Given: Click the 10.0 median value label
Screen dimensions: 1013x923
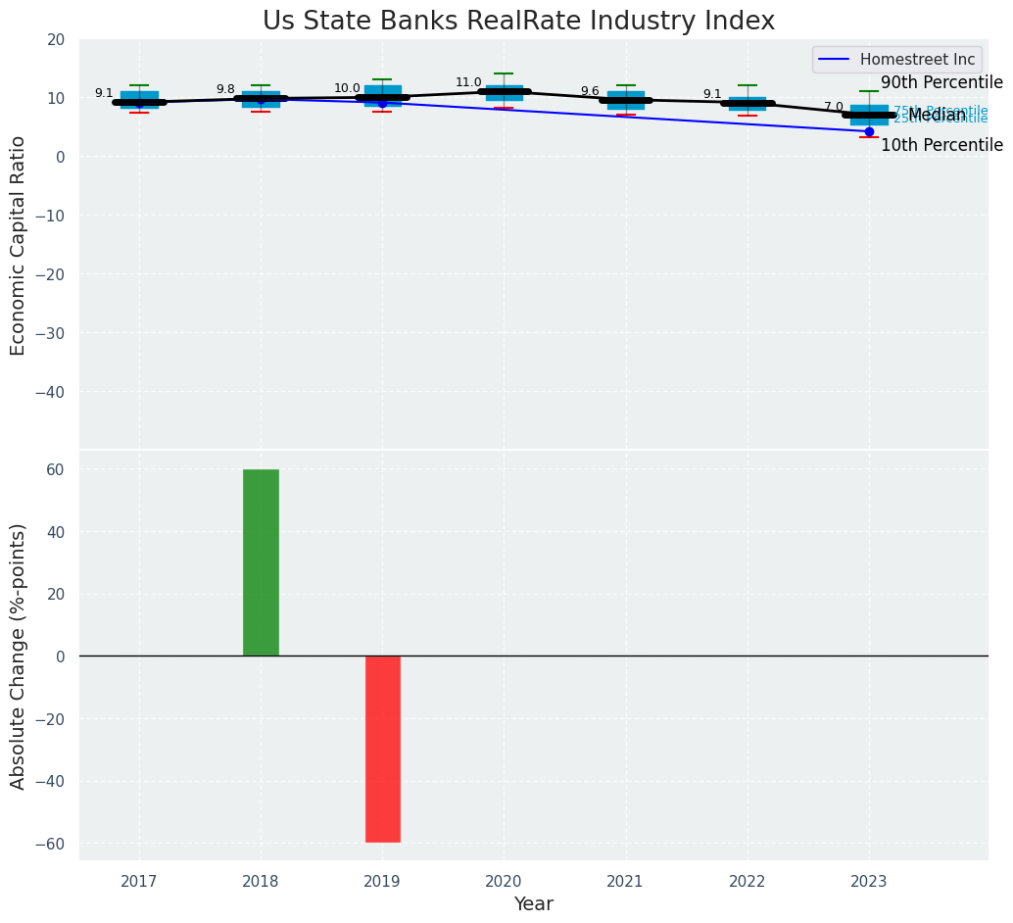Looking at the screenshot, I should pos(347,89).
